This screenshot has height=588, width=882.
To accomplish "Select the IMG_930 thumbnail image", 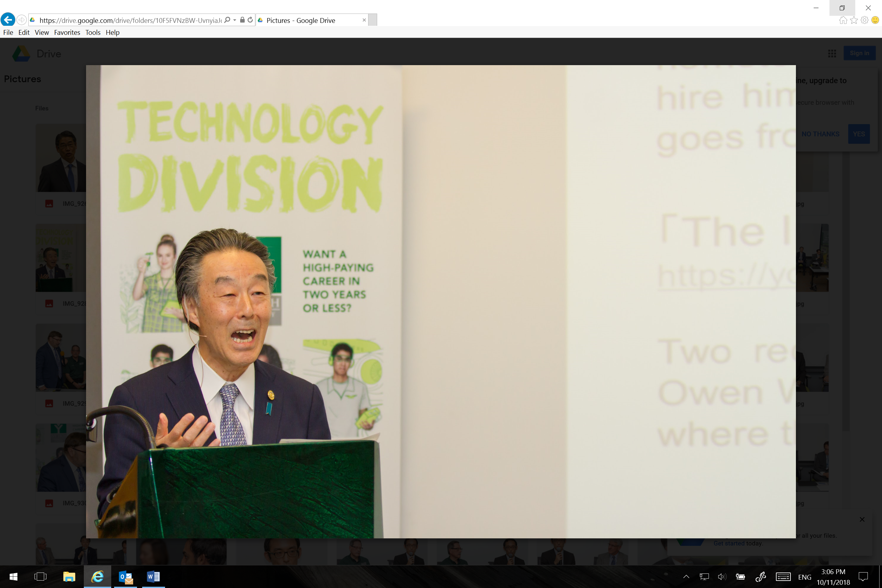I will click(x=61, y=457).
